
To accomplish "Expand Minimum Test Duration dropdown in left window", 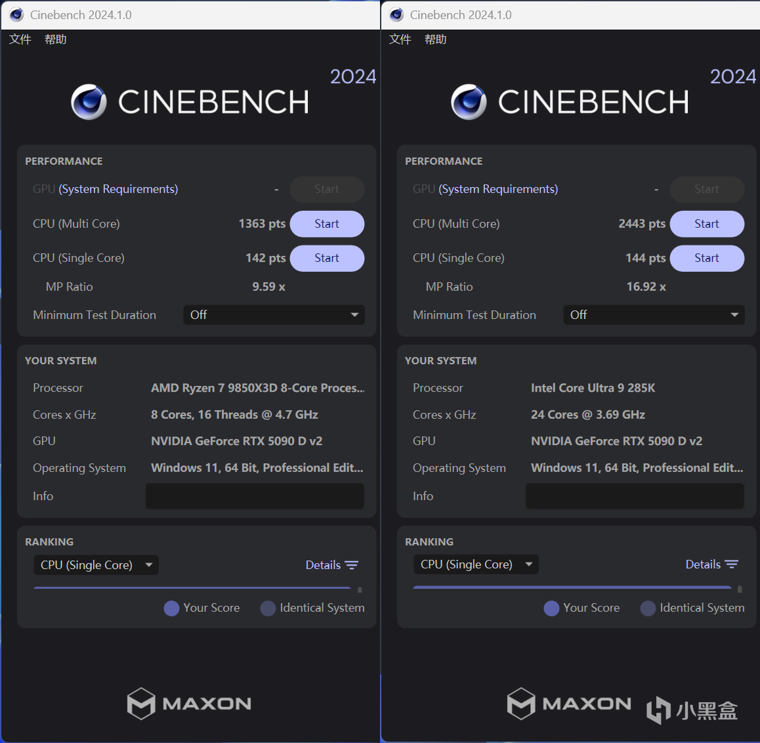I will tap(274, 315).
